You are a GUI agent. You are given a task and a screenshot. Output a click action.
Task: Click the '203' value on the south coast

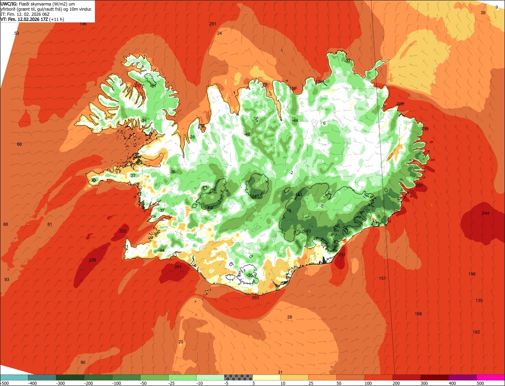[255, 298]
